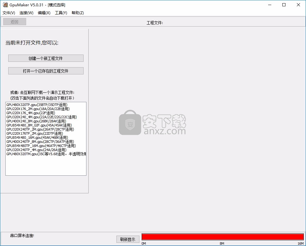Click the 刷新显示 button

(x=128, y=239)
